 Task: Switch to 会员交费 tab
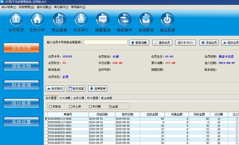(78, 98)
